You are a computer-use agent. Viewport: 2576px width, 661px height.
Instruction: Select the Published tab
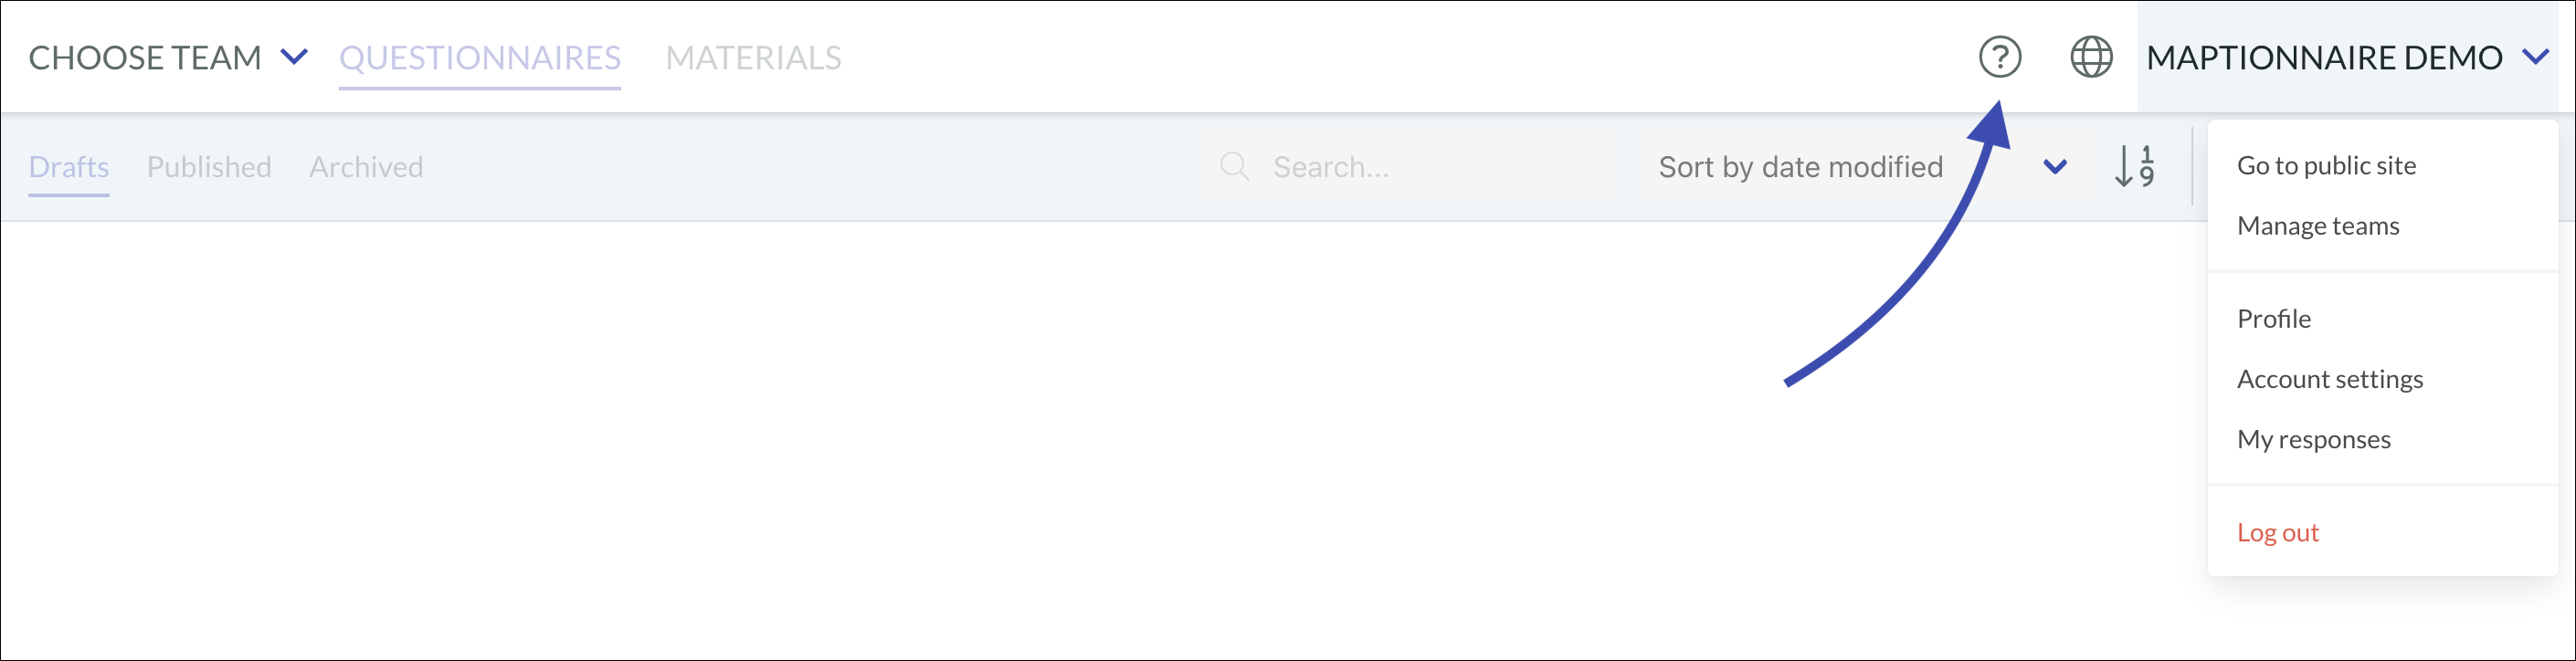[209, 166]
